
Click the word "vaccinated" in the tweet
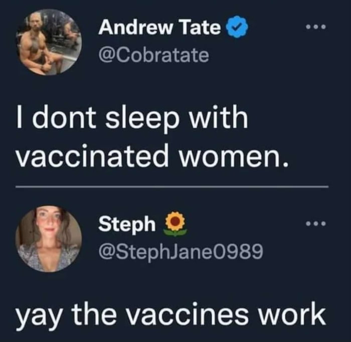92,155
